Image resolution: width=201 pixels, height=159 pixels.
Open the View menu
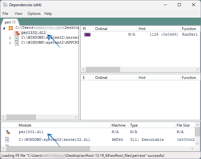(19, 14)
